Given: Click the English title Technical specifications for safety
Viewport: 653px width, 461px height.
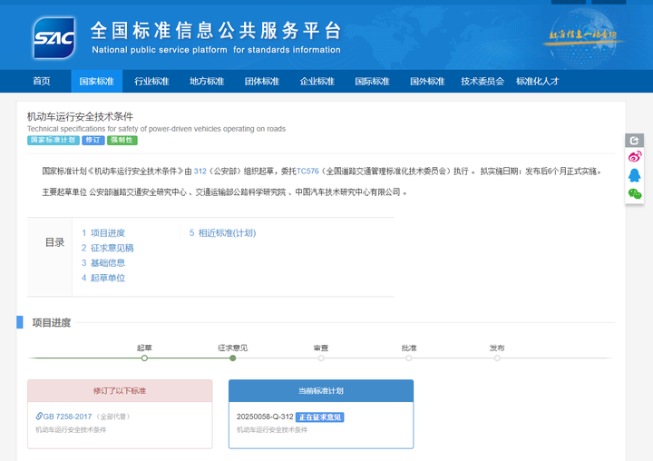Looking at the screenshot, I should coord(156,129).
